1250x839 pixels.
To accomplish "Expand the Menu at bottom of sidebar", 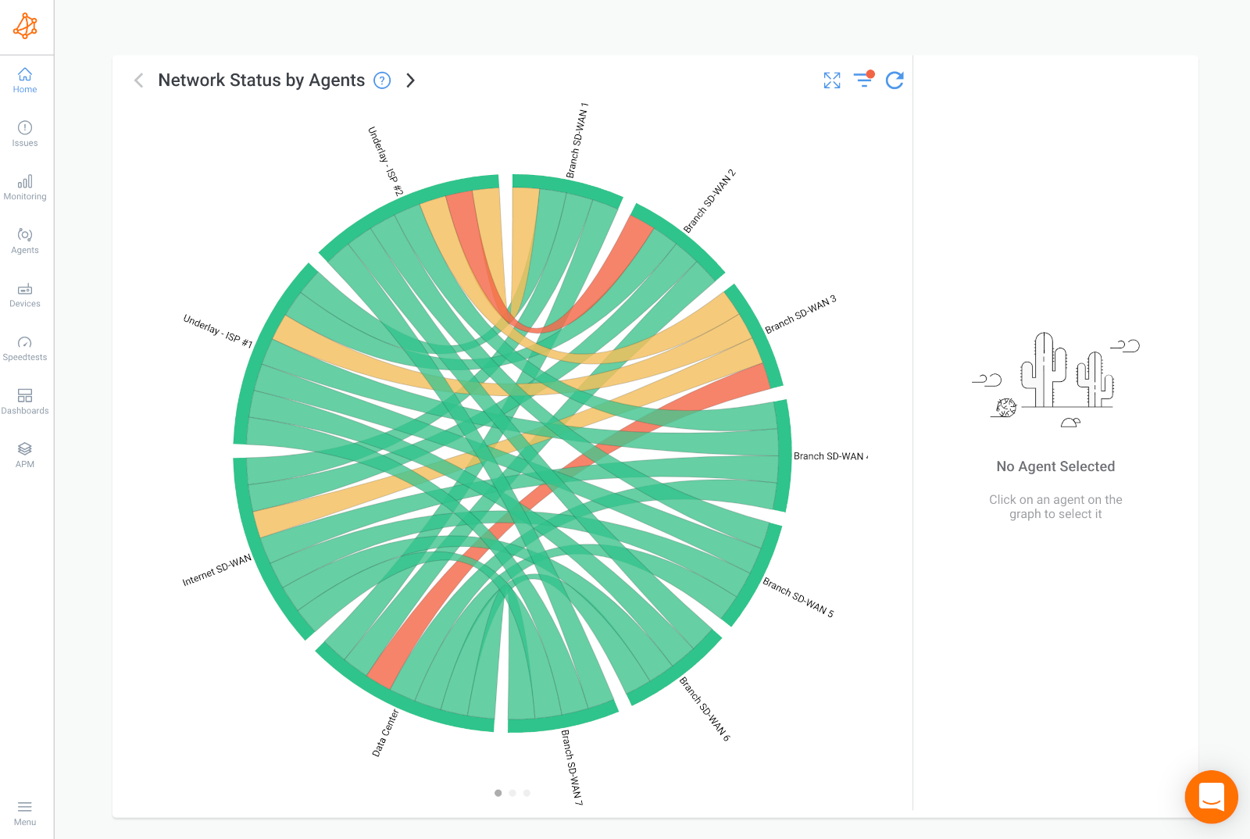I will click(24, 813).
